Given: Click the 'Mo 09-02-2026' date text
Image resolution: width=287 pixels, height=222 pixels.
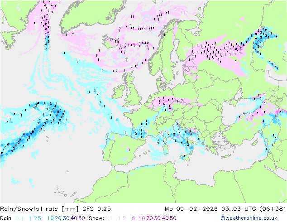Looking at the screenshot, I should tap(191, 209).
